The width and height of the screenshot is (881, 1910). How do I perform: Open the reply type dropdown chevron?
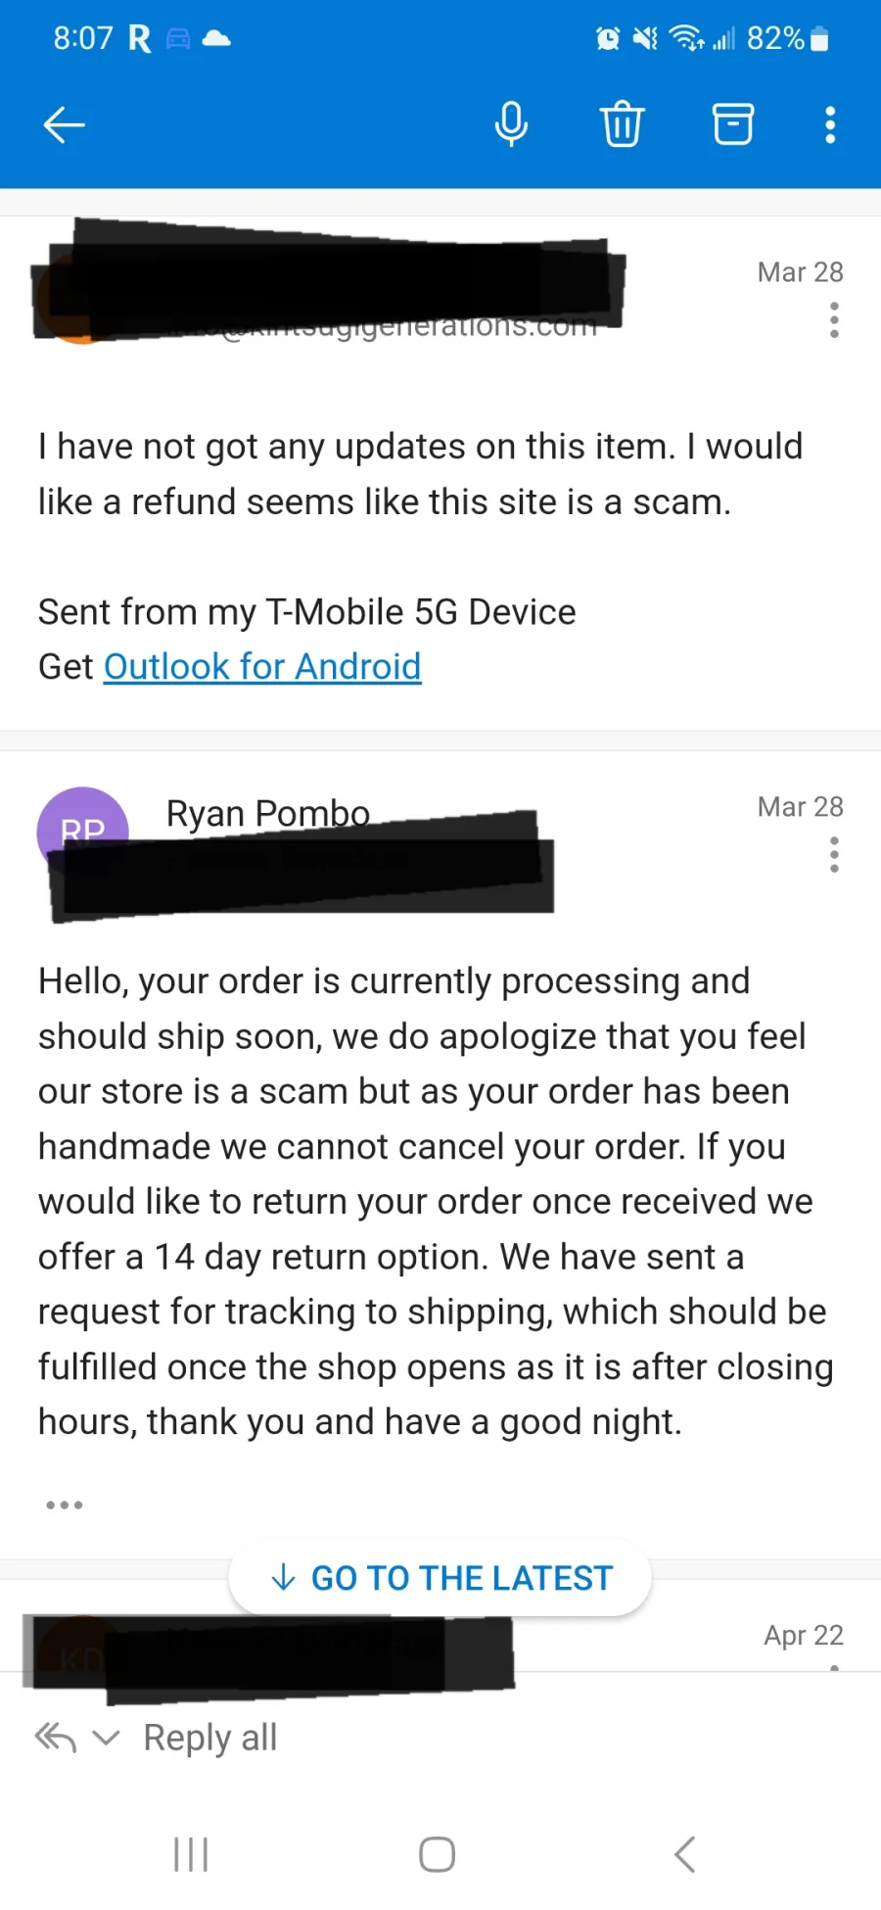point(106,1739)
